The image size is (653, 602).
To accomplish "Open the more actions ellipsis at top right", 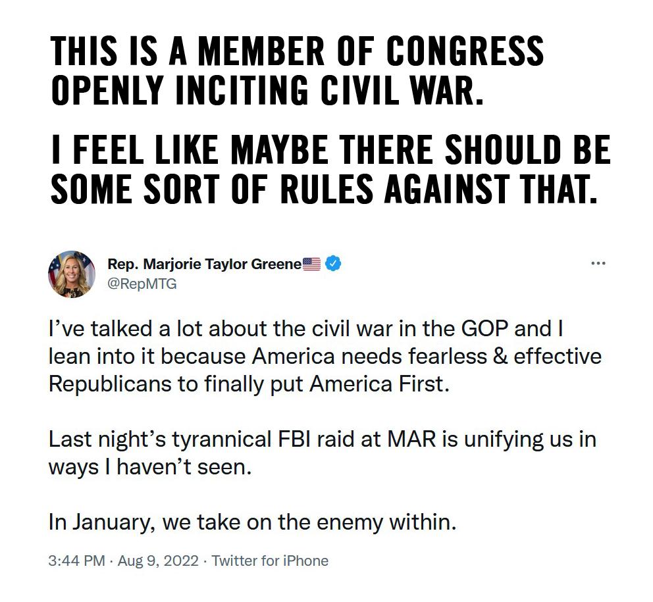I will coord(598,262).
